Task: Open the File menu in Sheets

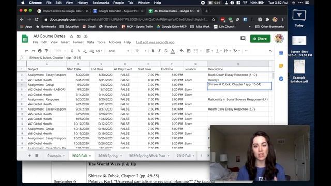Action: [x=36, y=42]
